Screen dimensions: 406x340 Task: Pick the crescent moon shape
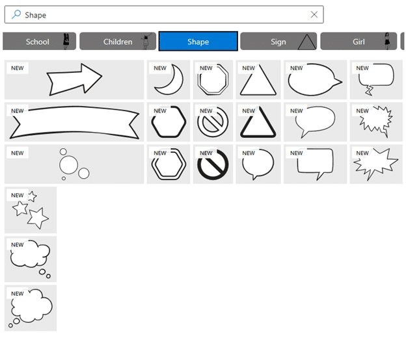pos(169,80)
